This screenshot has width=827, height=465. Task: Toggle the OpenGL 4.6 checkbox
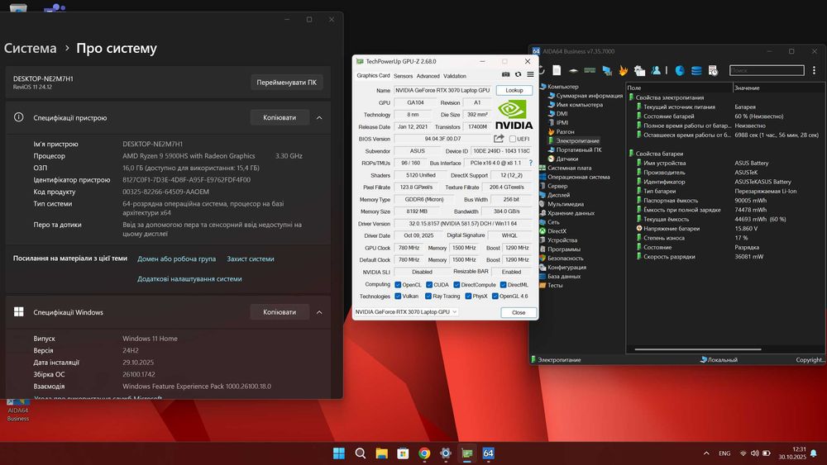(x=495, y=297)
